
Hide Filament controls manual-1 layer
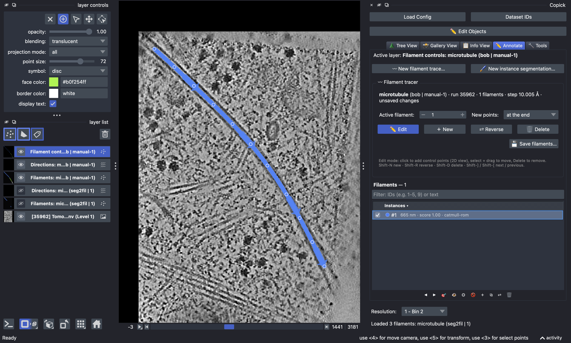tap(21, 152)
